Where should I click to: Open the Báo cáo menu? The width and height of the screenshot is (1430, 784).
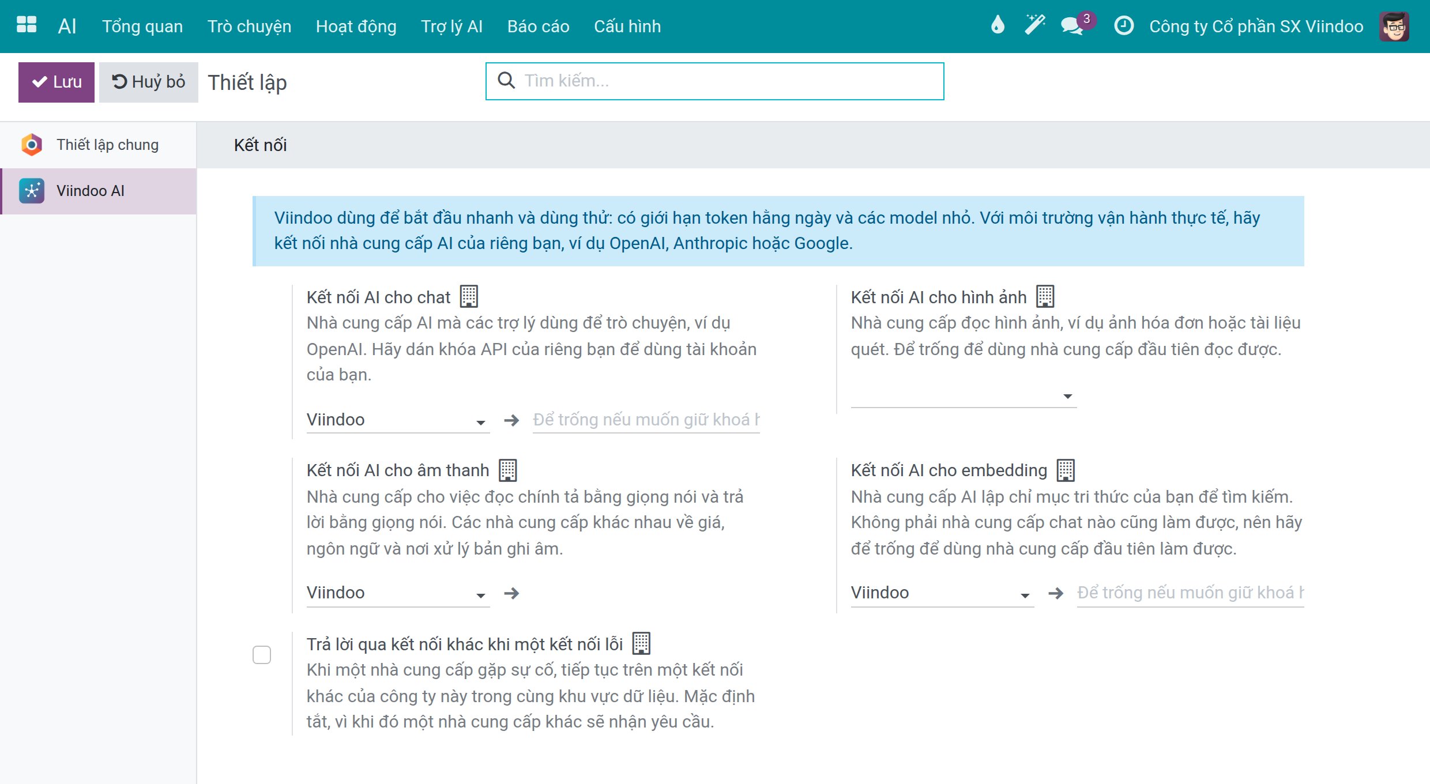click(538, 27)
